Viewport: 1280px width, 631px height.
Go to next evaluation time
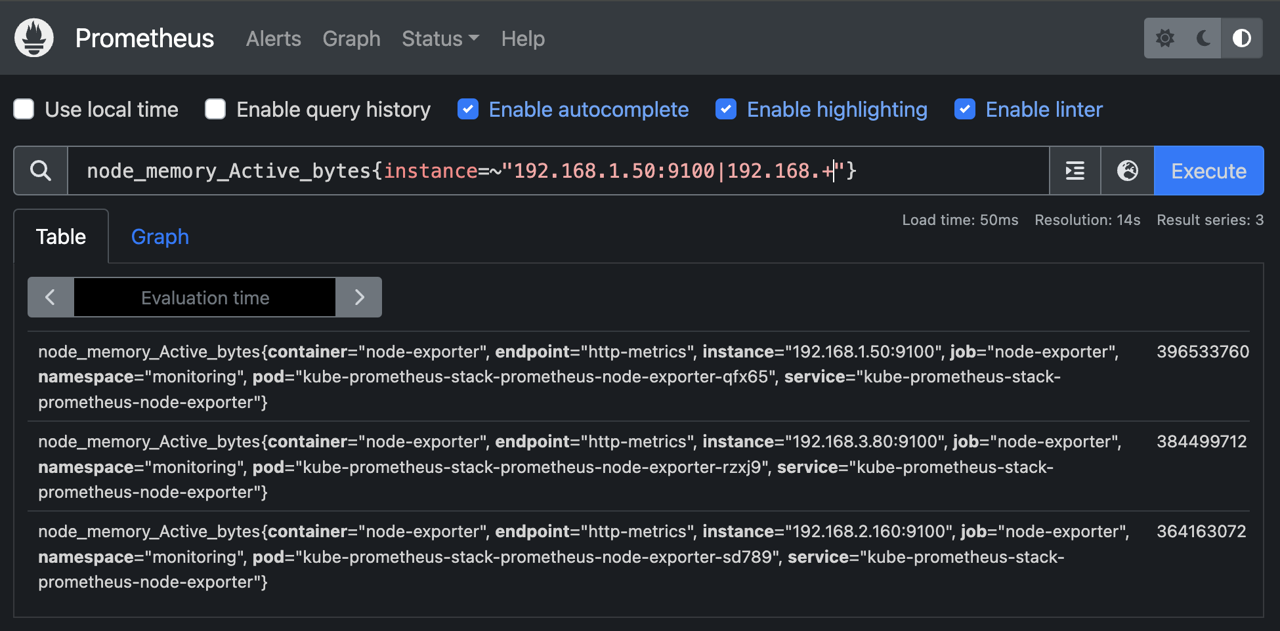tap(359, 297)
